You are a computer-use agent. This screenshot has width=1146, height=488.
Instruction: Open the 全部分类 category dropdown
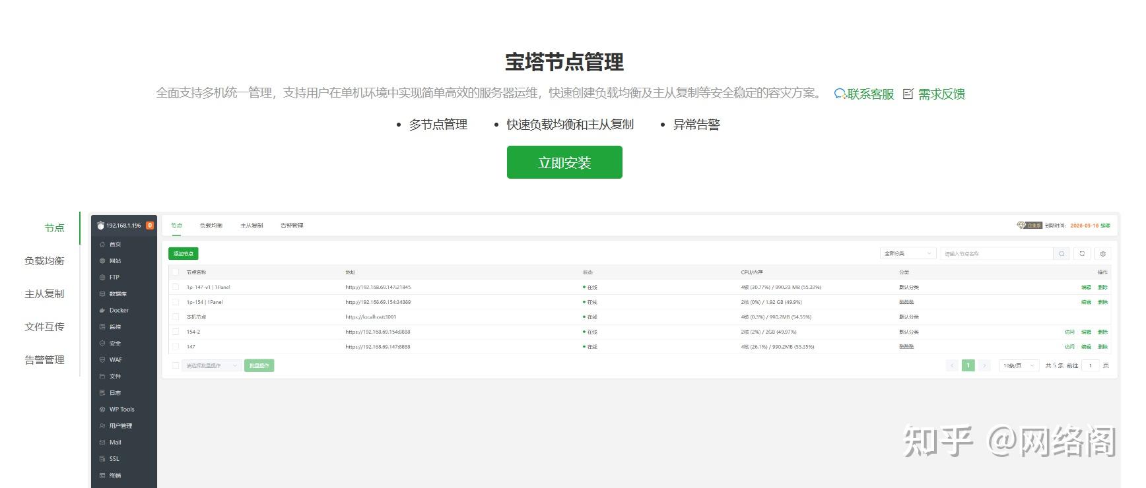pyautogui.click(x=908, y=254)
